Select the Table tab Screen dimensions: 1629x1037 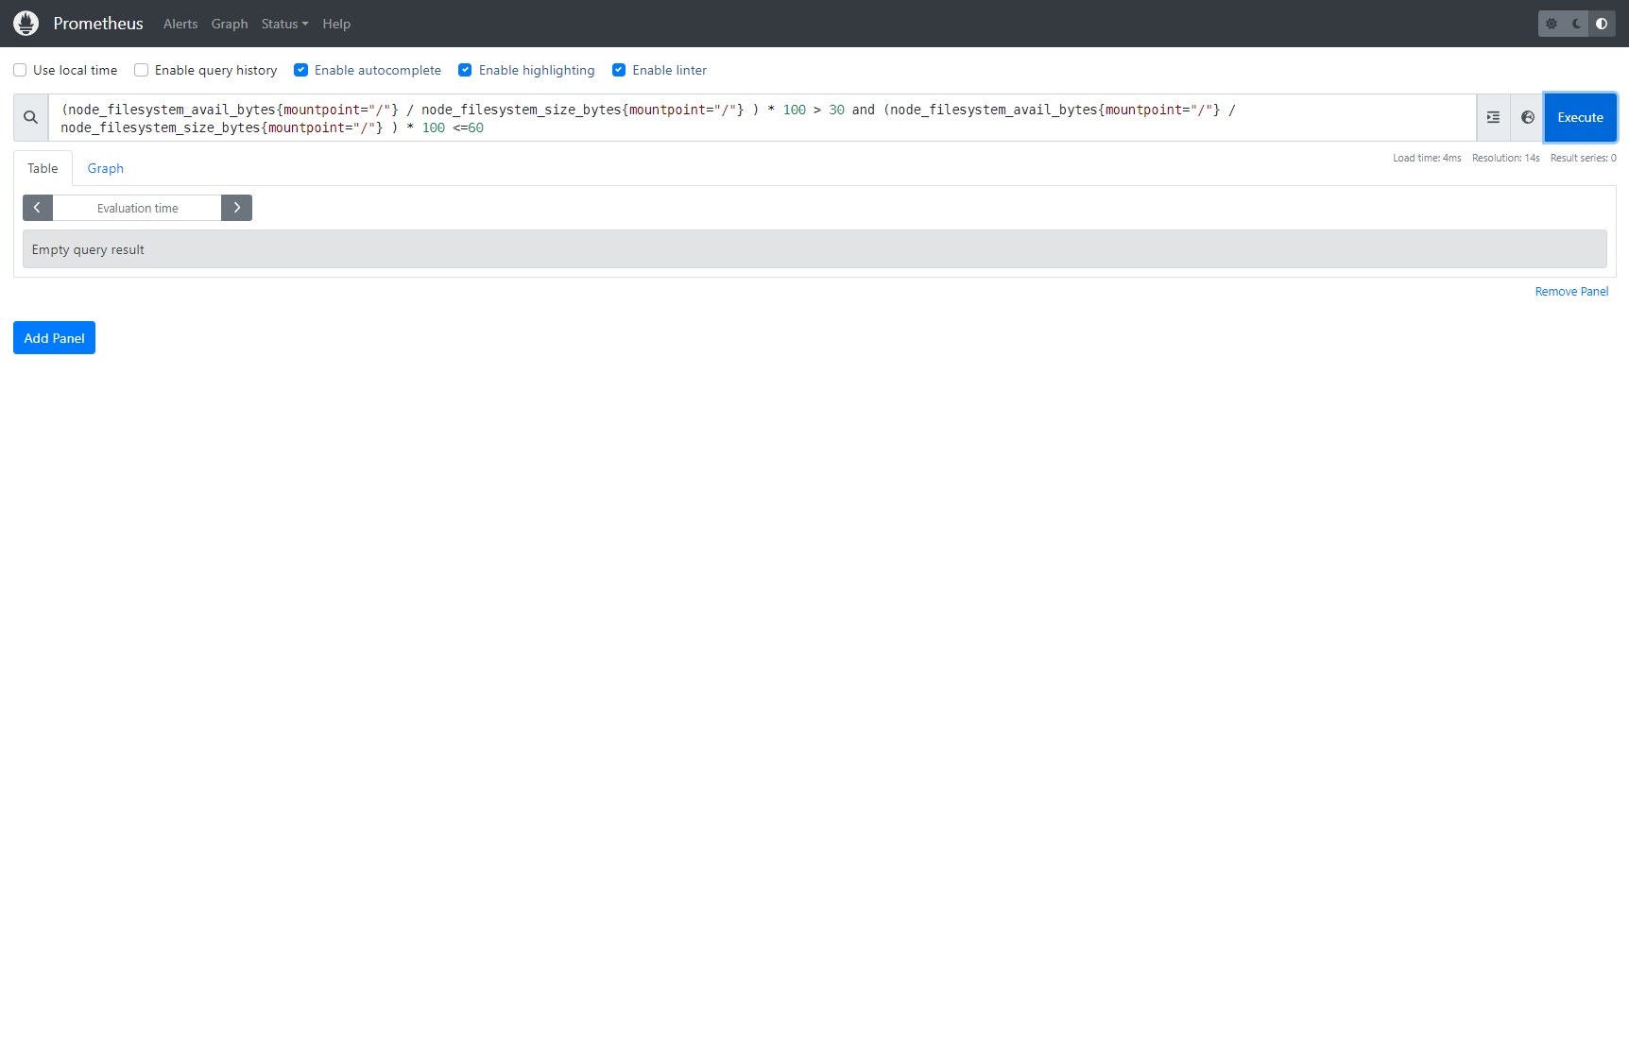pos(43,168)
